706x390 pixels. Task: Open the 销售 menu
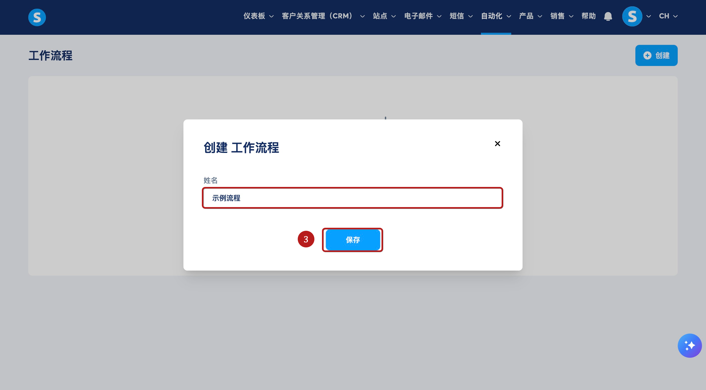point(562,16)
